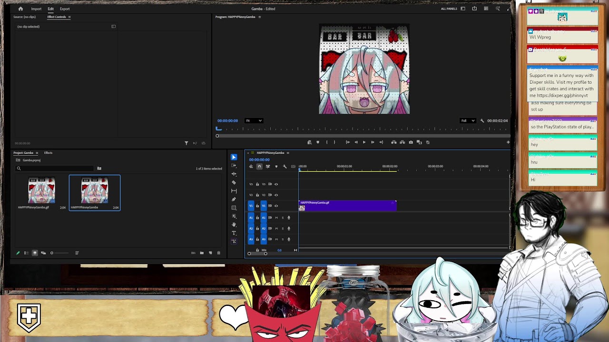Select the Type tool
Image resolution: width=609 pixels, height=342 pixels.
pos(234,233)
